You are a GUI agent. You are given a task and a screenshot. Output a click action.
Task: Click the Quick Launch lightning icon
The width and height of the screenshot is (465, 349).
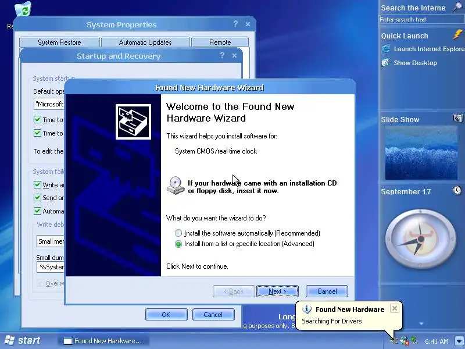(458, 35)
